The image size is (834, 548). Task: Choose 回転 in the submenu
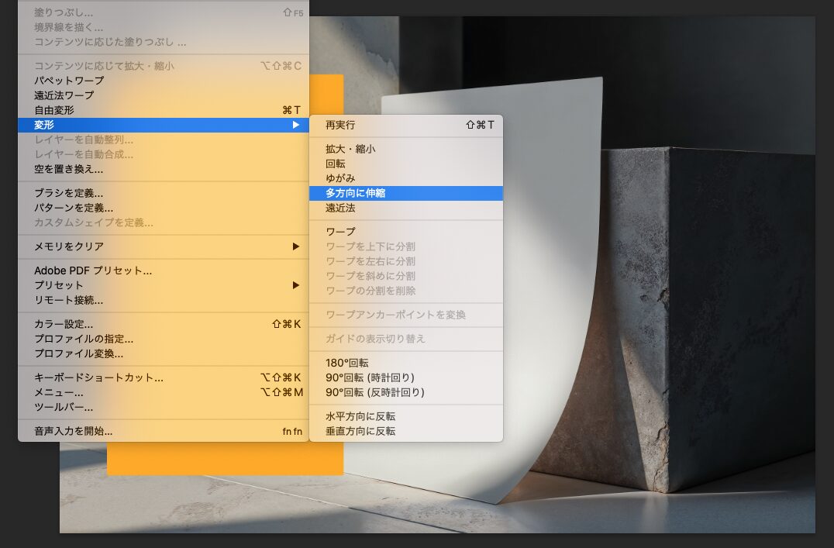click(x=406, y=164)
